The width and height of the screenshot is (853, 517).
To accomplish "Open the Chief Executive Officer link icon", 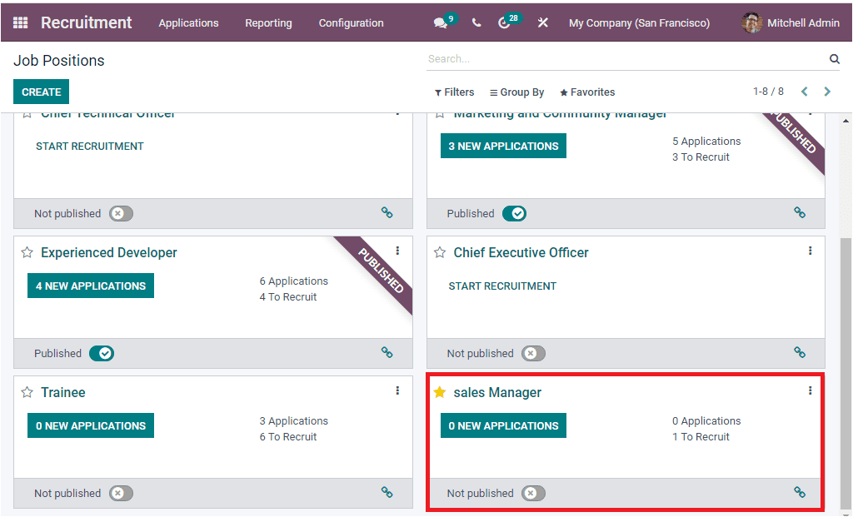I will click(x=800, y=352).
